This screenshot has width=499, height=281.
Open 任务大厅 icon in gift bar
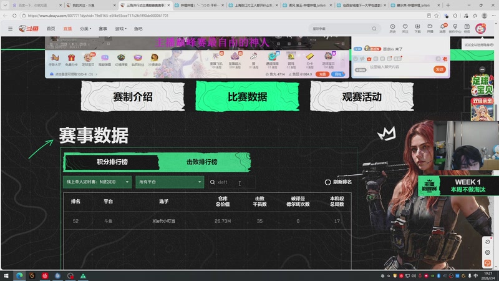(x=55, y=59)
